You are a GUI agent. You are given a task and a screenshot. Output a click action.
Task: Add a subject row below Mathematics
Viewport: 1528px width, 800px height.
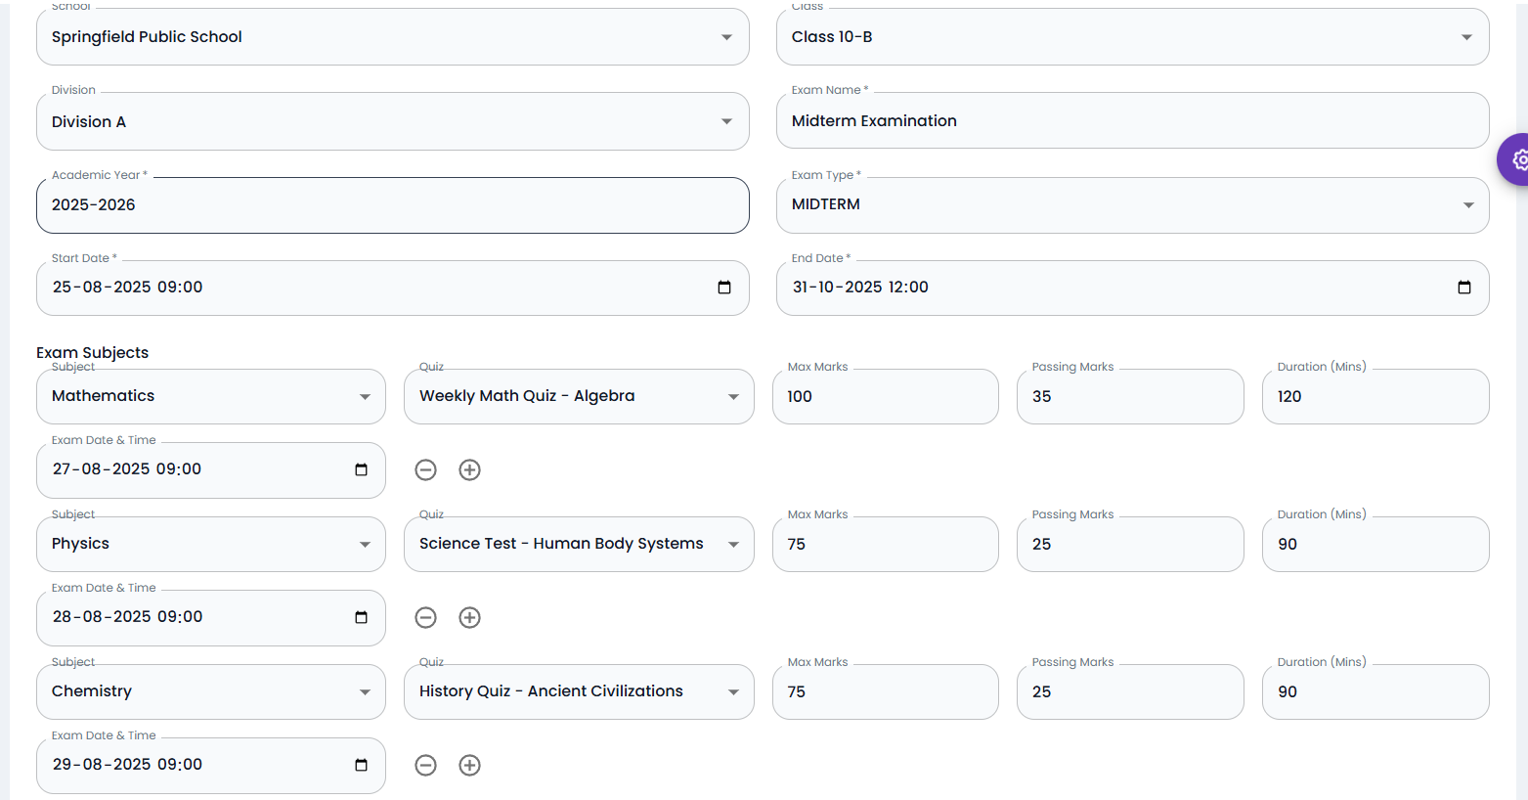[x=469, y=469]
